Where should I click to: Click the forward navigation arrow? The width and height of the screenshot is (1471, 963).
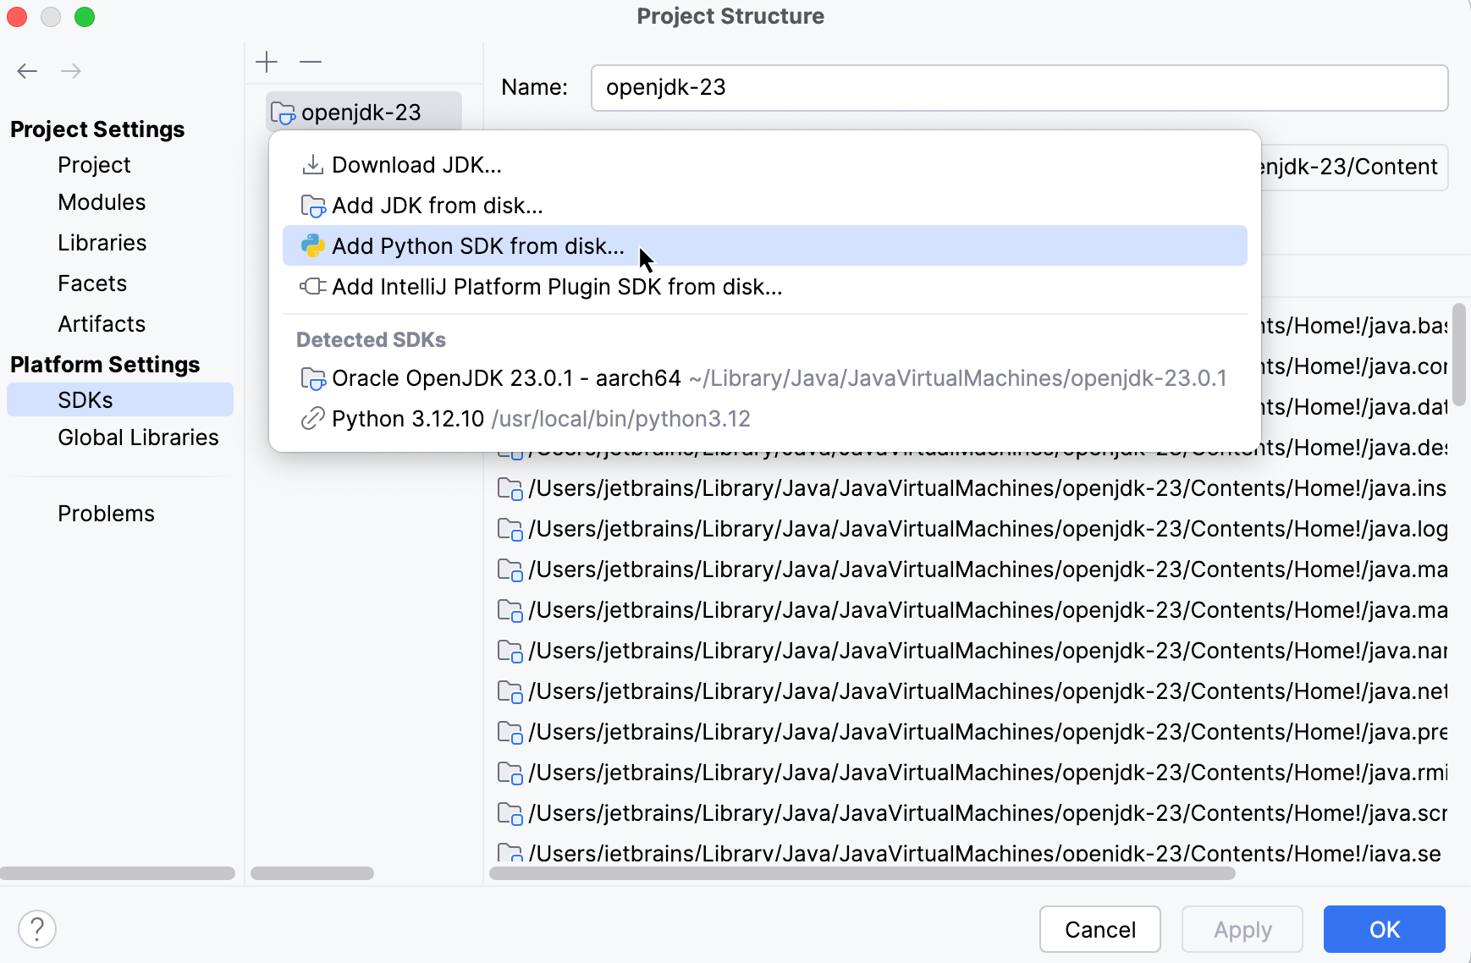(x=72, y=71)
